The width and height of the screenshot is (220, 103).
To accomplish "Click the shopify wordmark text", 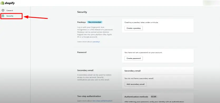I will 9,3.
